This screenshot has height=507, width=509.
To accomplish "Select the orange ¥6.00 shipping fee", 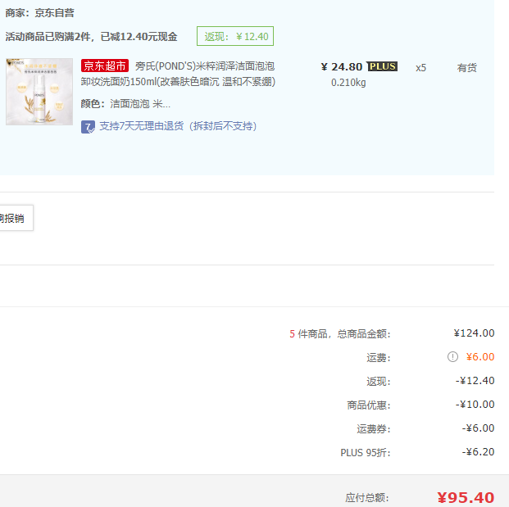I will (x=480, y=357).
